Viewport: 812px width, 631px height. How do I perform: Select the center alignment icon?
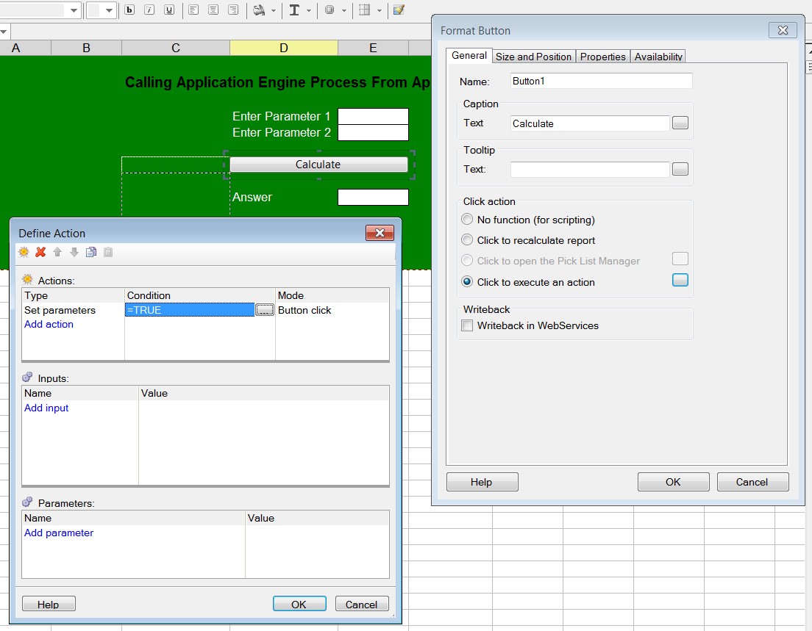click(213, 10)
